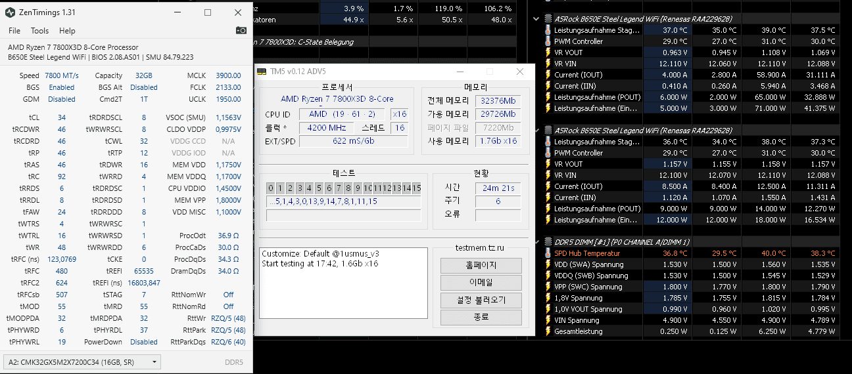Click the 622 mS/Gb EXT/SPD field
Viewport: 852px width, 374px height.
point(353,141)
